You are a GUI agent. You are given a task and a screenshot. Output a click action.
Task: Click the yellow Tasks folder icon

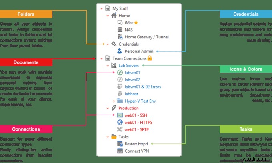click(114, 137)
